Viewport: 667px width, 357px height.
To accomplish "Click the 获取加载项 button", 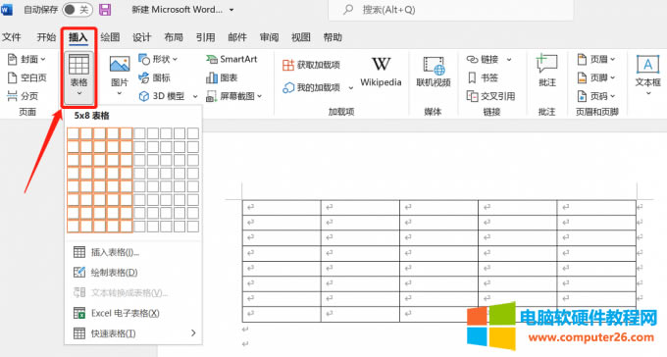I will [311, 65].
